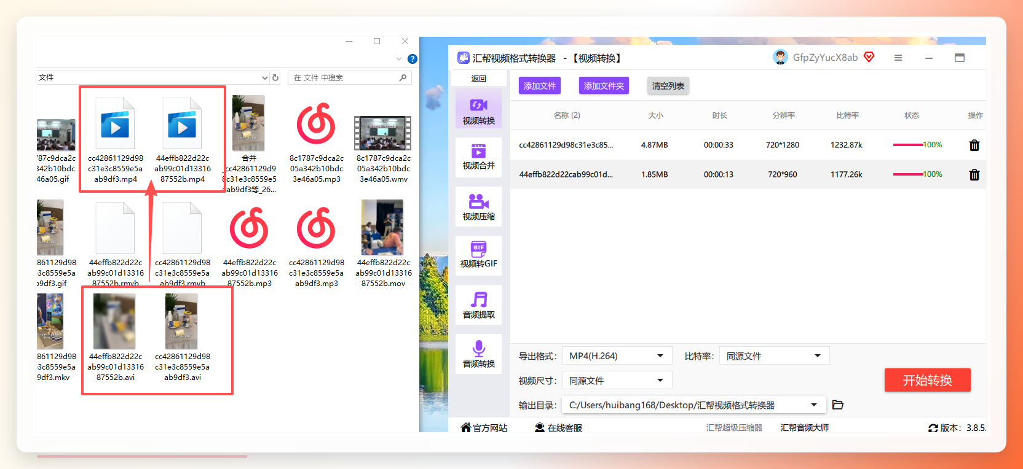Open the 视频转GIF sidebar tool

click(478, 255)
